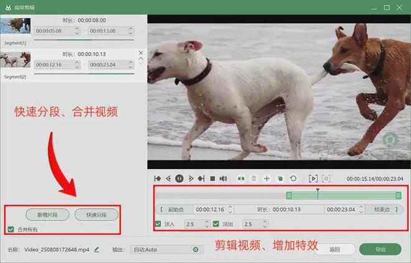
Task: Open the 输出 自动:Auto dropdown
Action: tap(167, 250)
